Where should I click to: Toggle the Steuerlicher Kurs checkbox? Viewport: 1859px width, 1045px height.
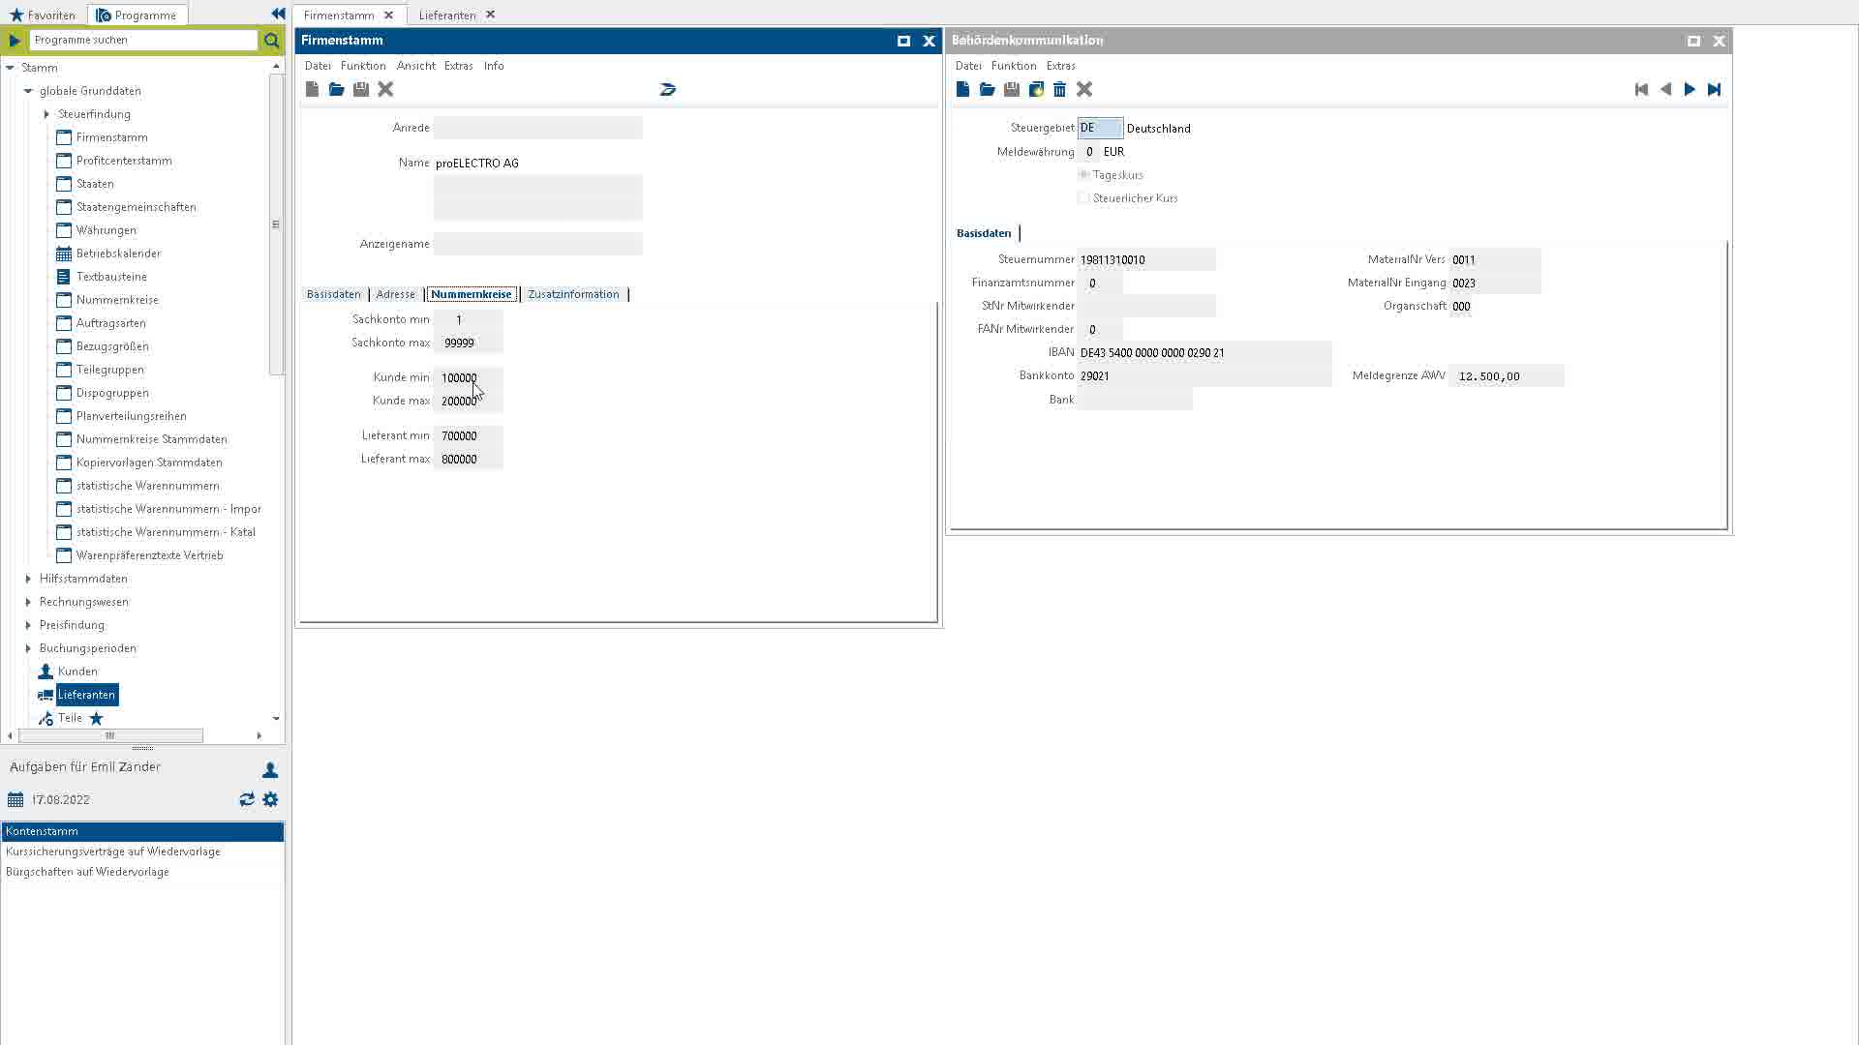[1083, 198]
